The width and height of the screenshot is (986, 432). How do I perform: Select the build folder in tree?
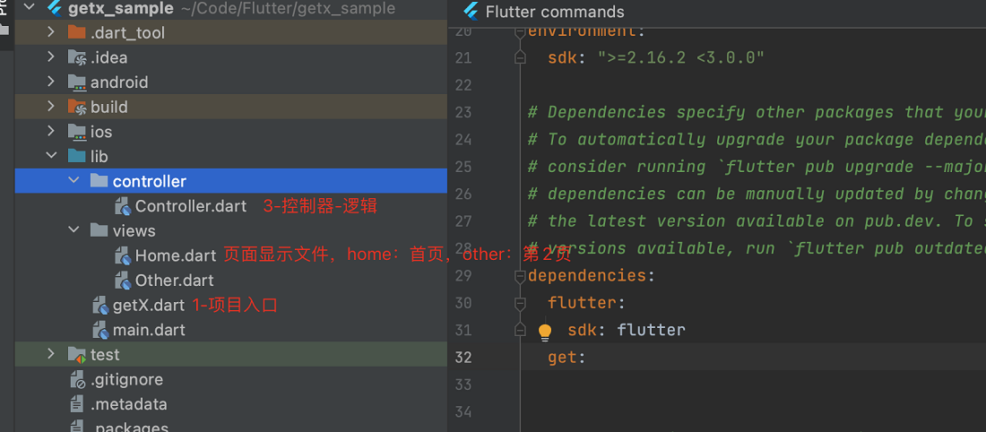coord(108,108)
